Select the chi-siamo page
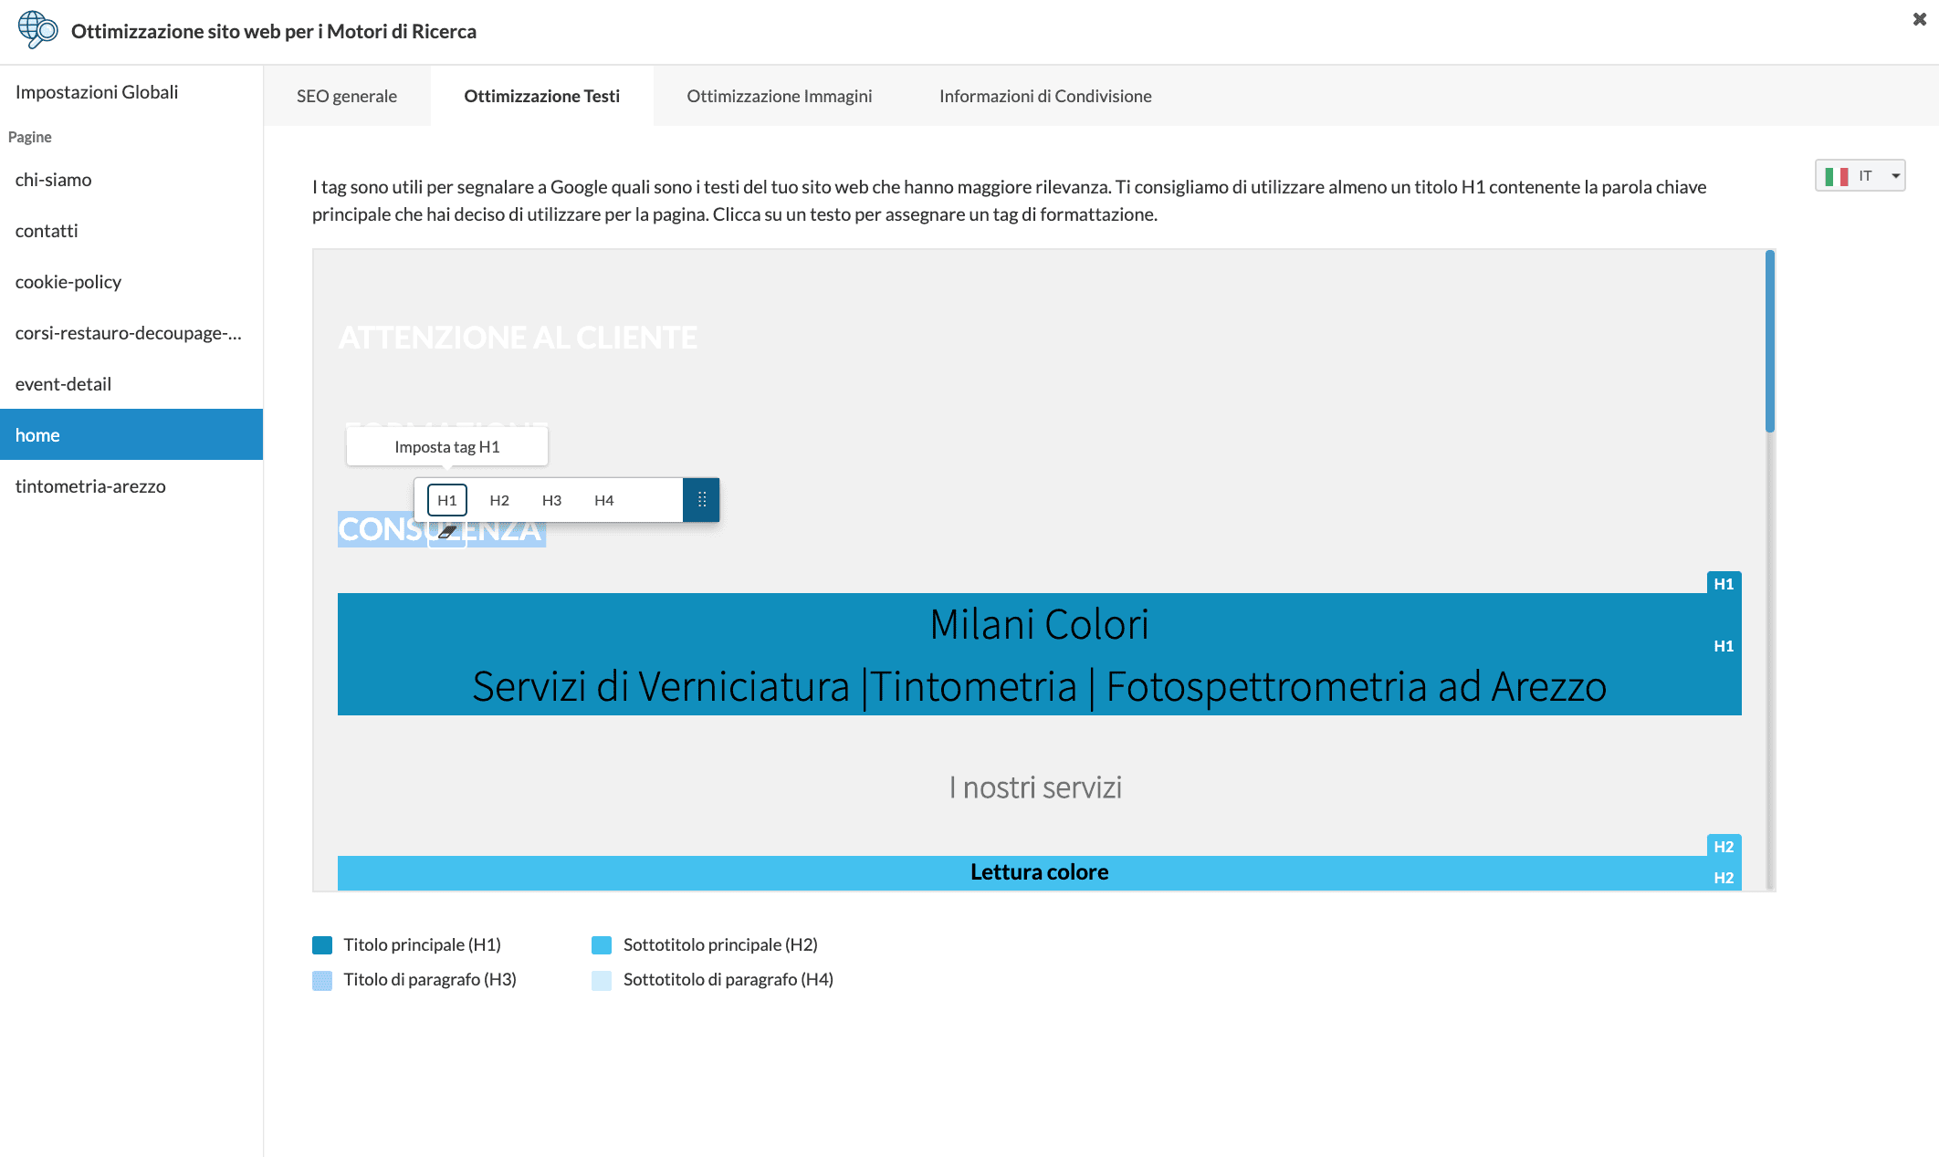 (53, 180)
